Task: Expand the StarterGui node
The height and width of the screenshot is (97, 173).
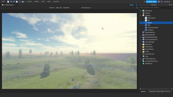Action: 141,44
